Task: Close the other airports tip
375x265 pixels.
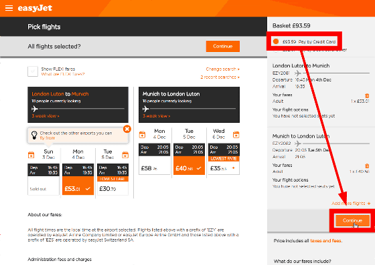Action: click(x=127, y=129)
